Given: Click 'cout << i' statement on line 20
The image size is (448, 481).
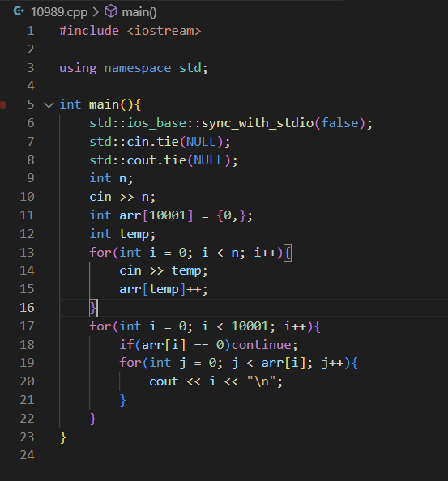Looking at the screenshot, I should (182, 381).
